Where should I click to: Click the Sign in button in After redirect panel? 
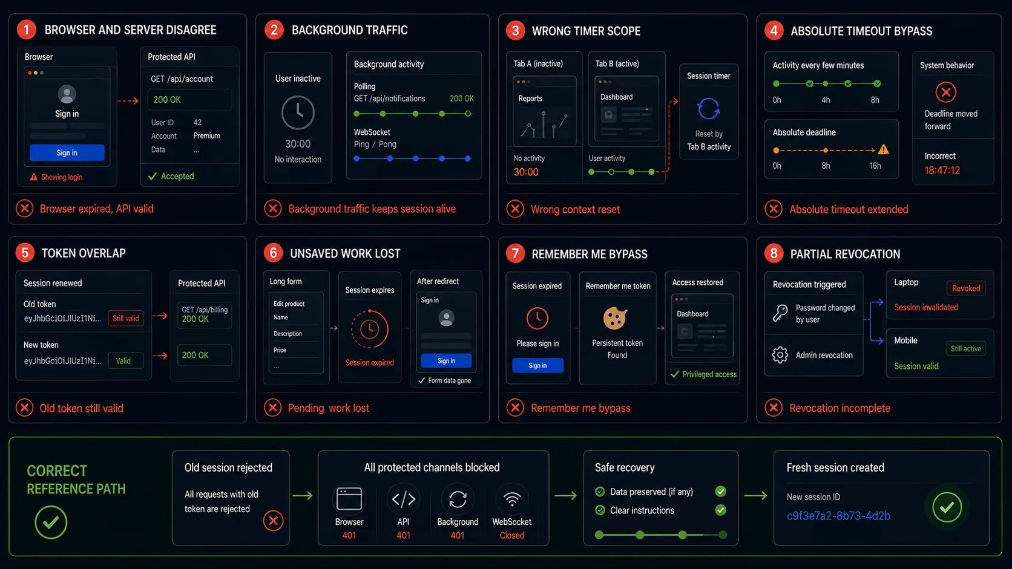pyautogui.click(x=446, y=361)
